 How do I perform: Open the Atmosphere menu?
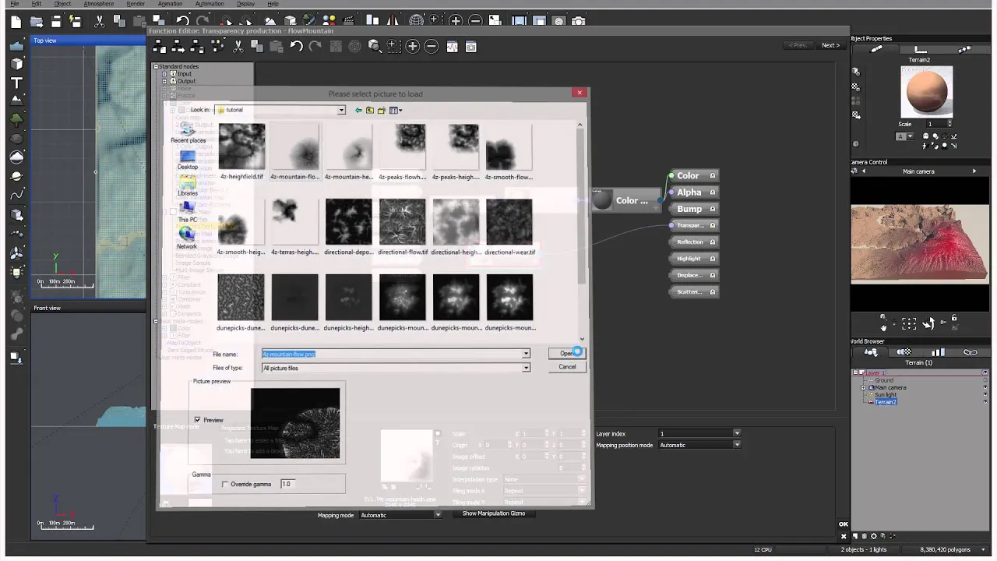[98, 4]
